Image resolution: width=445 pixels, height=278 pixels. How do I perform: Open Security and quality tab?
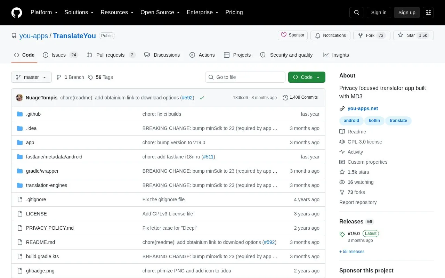click(x=286, y=55)
